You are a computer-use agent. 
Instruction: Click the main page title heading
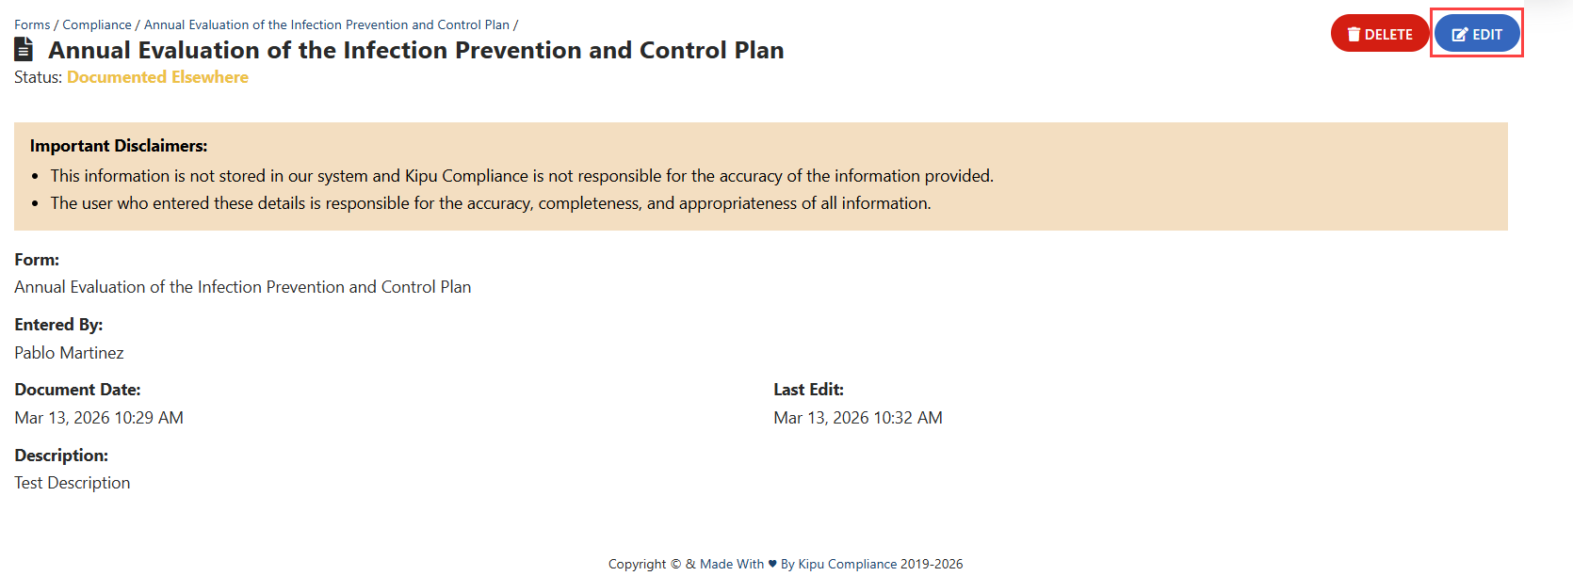point(415,50)
